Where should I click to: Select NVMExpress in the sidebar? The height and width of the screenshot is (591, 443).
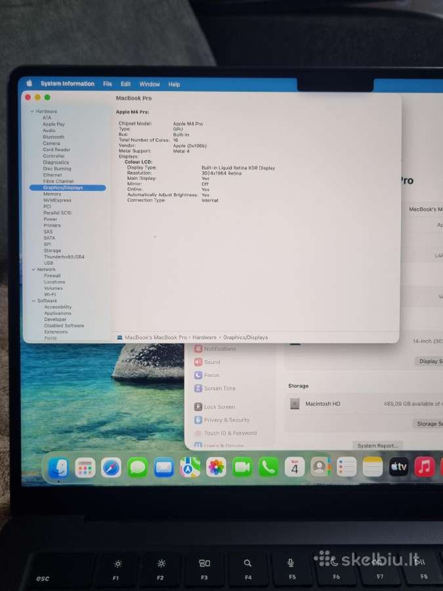[x=57, y=200]
